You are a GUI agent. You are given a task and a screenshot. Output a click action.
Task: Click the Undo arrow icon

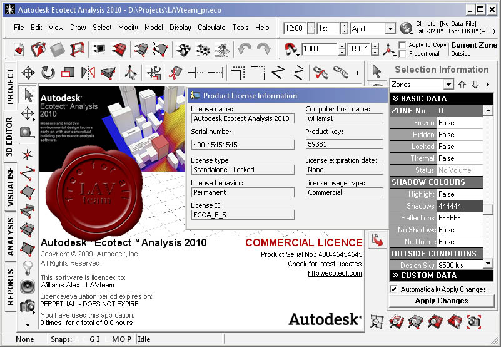tap(245, 49)
